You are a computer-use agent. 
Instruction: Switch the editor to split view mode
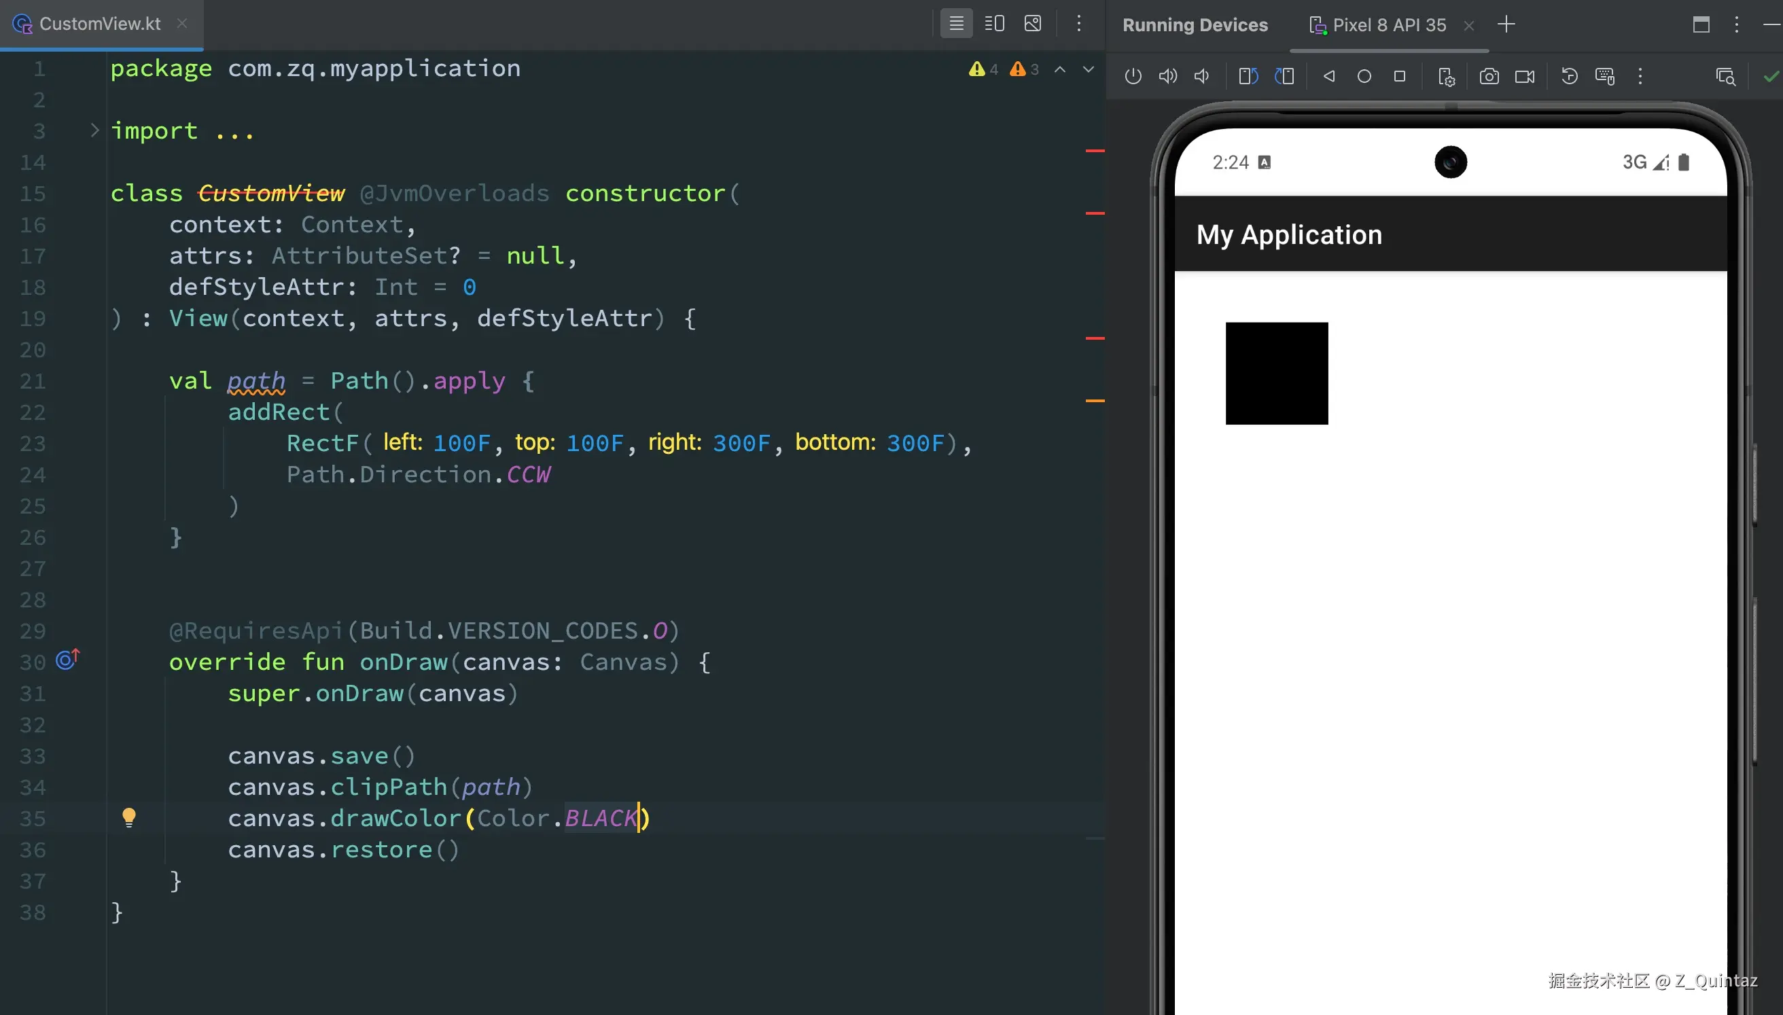[995, 24]
